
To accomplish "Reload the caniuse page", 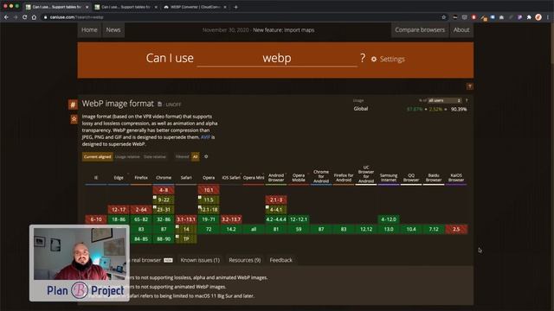I will (x=25, y=17).
